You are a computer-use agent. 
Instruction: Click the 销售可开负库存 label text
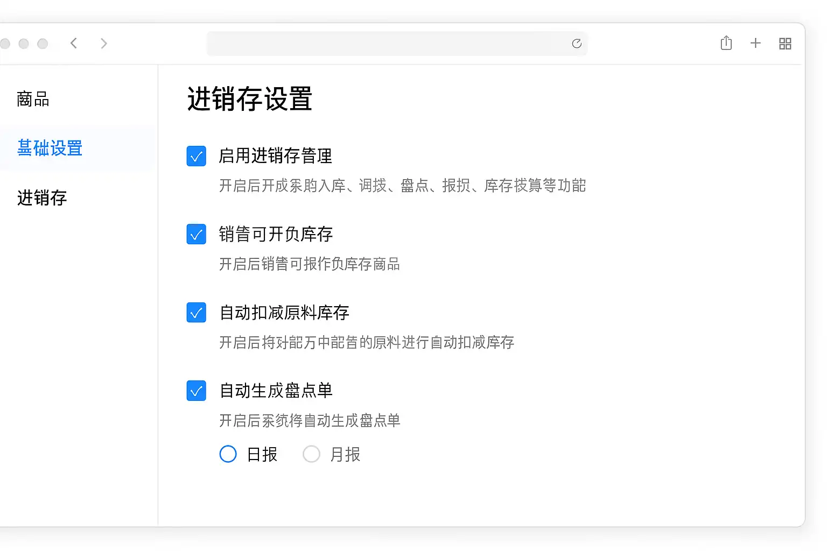[x=276, y=234]
